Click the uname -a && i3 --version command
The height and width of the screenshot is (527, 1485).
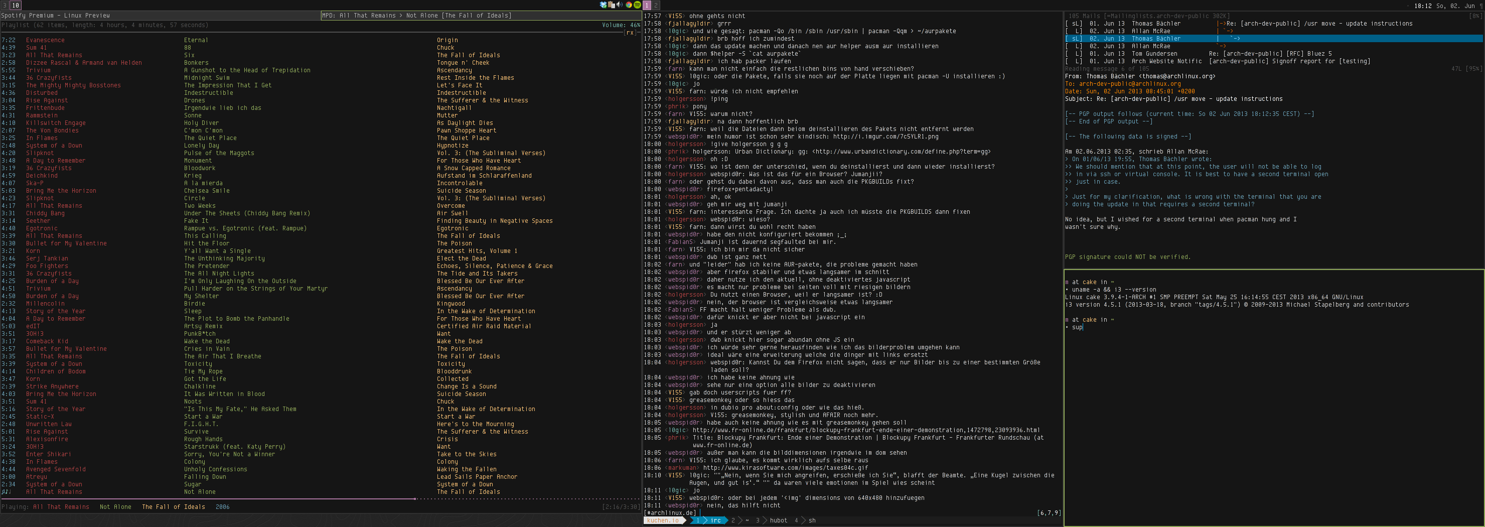point(1114,290)
